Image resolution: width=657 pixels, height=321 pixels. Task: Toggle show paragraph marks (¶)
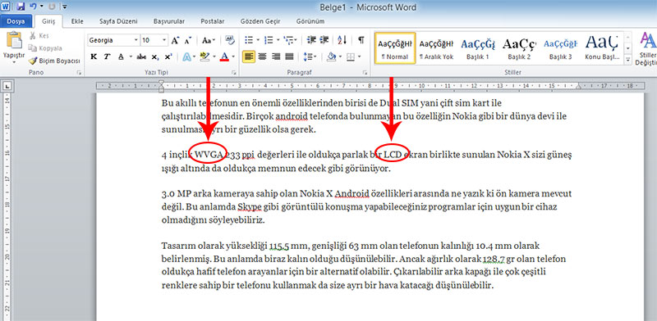(x=361, y=40)
